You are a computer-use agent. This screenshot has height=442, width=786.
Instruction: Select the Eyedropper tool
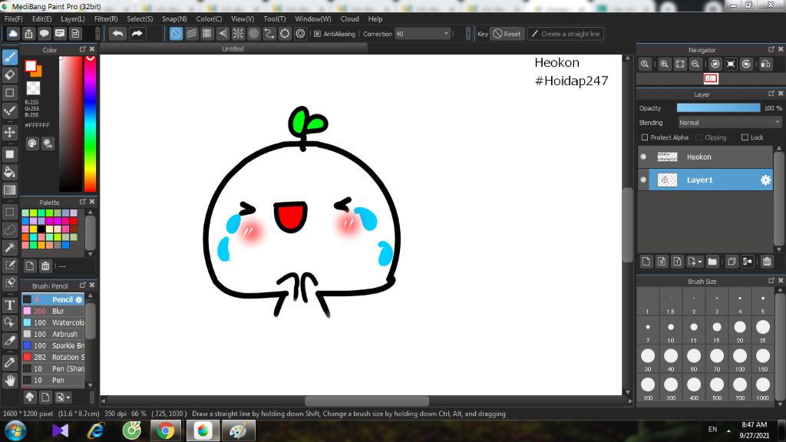tap(9, 362)
